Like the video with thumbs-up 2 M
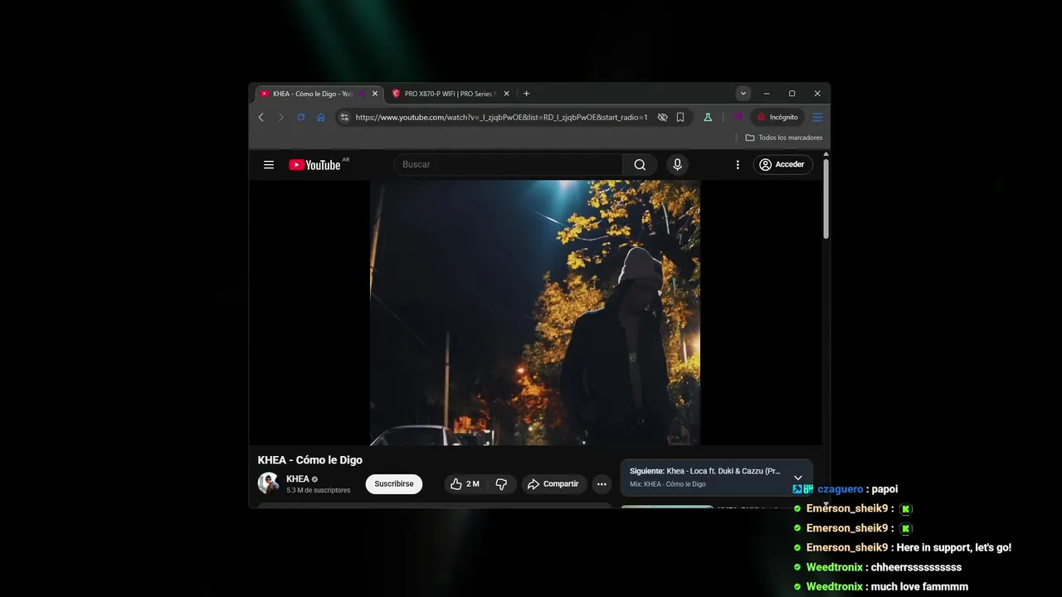The width and height of the screenshot is (1062, 597). [465, 484]
